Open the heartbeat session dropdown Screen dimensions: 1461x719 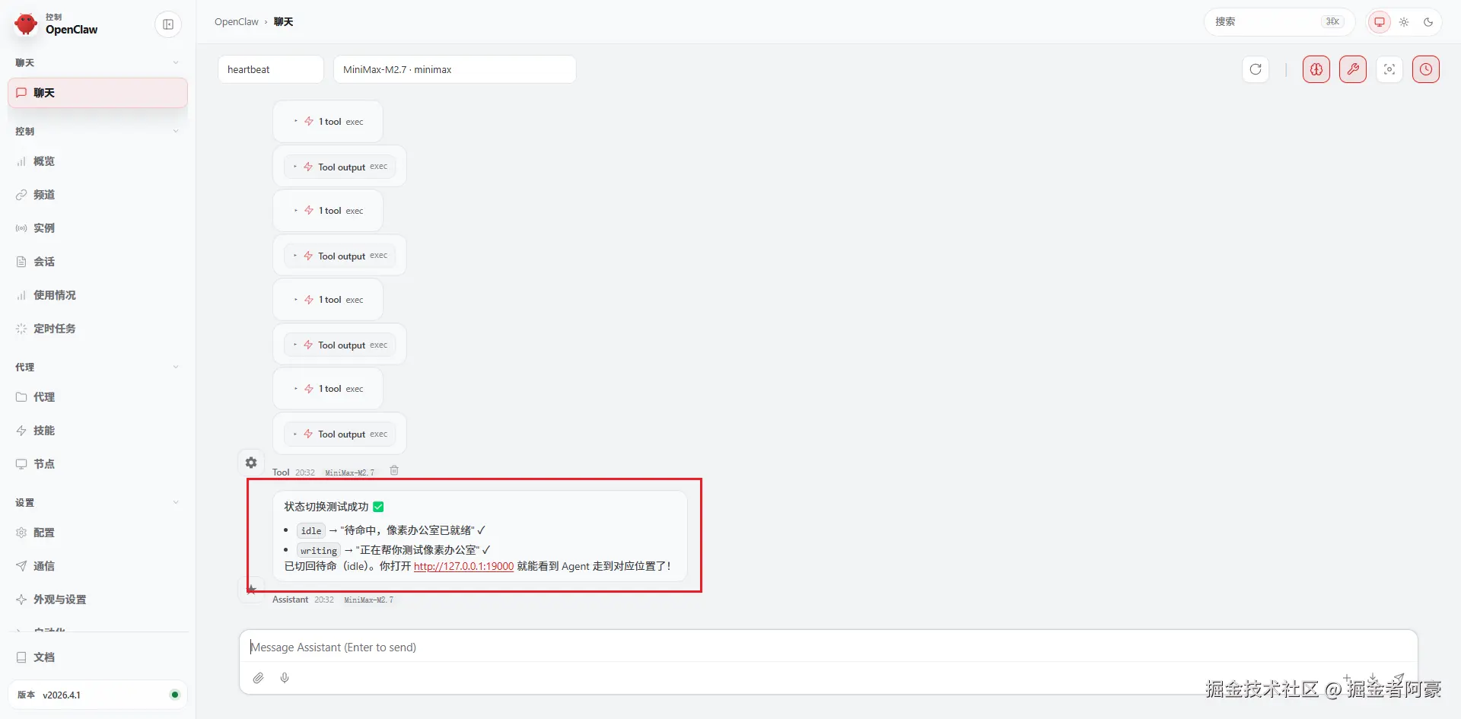[271, 69]
